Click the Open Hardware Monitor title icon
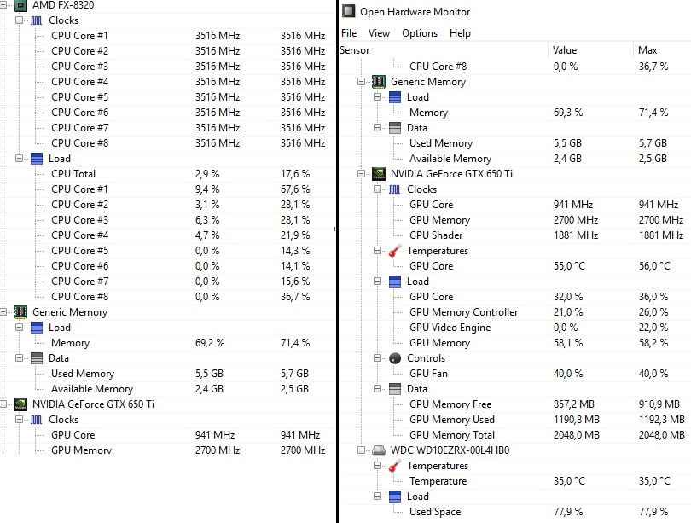The width and height of the screenshot is (691, 523). [x=348, y=12]
